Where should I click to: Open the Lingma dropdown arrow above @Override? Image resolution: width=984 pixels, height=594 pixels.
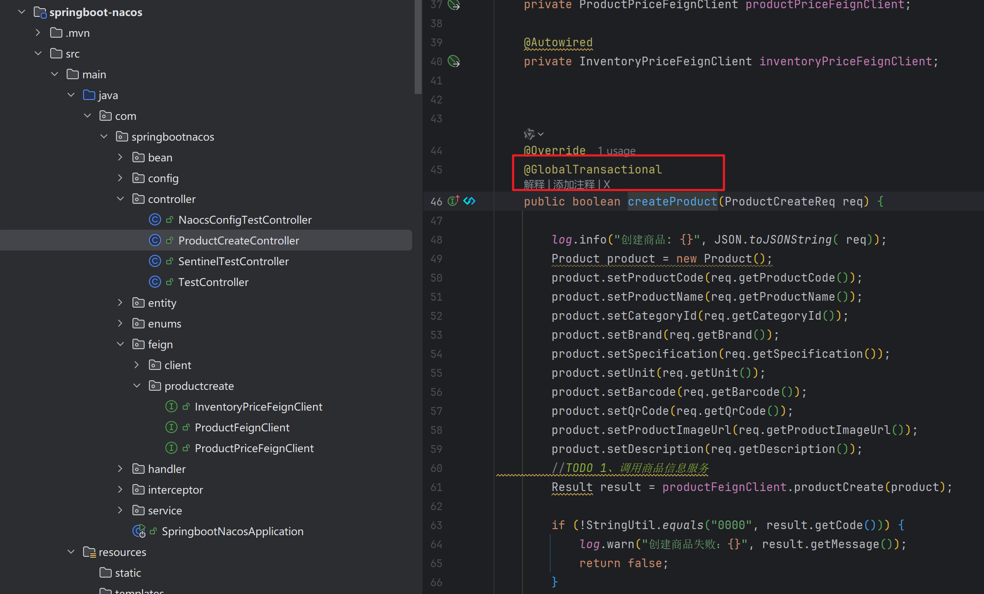[541, 134]
